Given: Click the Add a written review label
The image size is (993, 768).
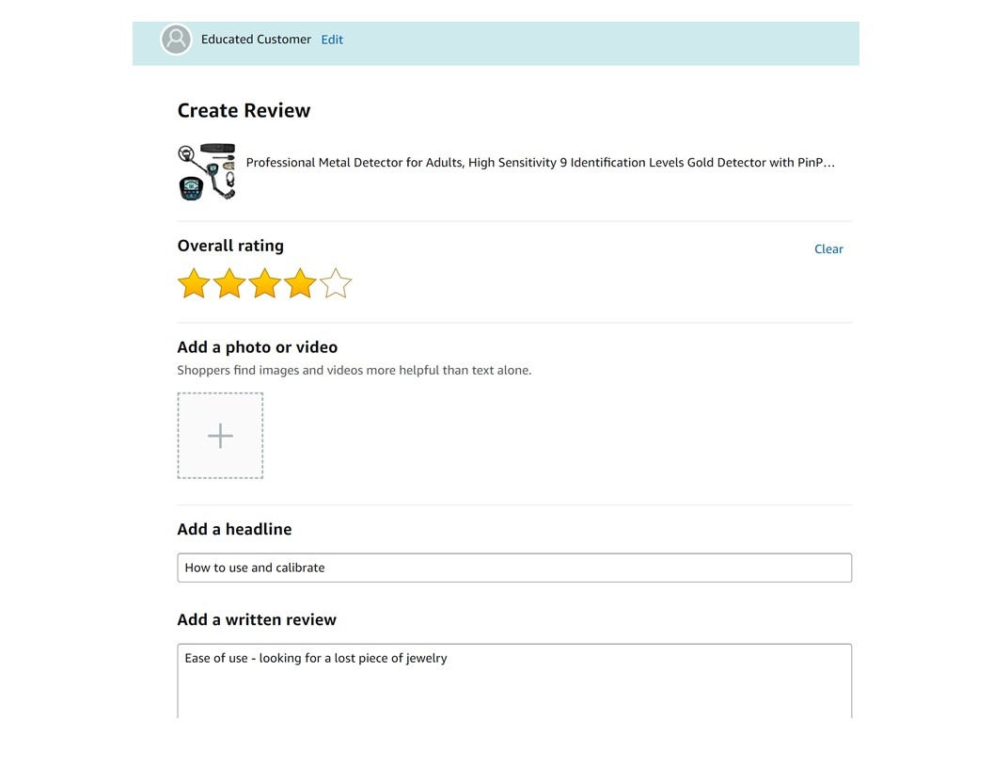Looking at the screenshot, I should (x=257, y=619).
